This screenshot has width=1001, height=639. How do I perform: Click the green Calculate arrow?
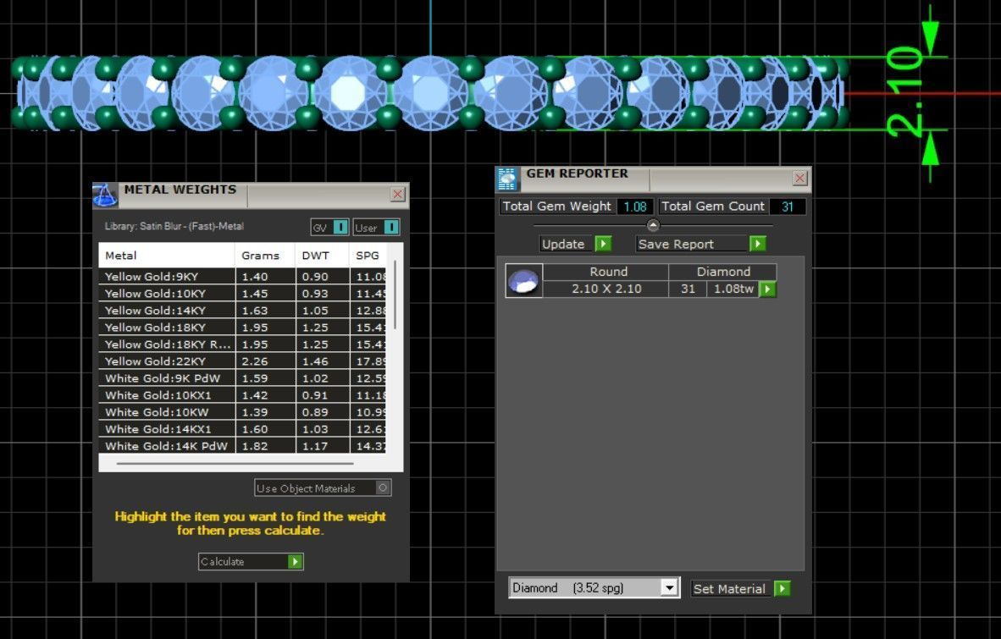pos(295,561)
